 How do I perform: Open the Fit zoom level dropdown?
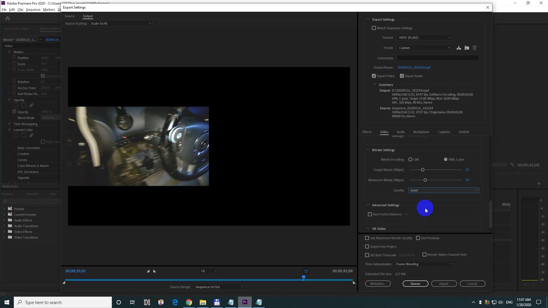pyautogui.click(x=209, y=271)
